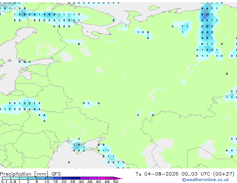Click the over-50 mm arrow tip of legend
Viewport: 237px width, 183px height.
coord(118,178)
